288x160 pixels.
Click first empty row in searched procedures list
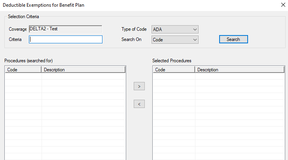(65, 76)
